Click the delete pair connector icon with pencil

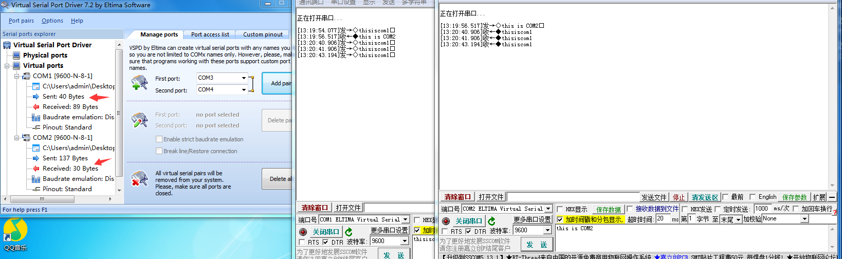[139, 120]
